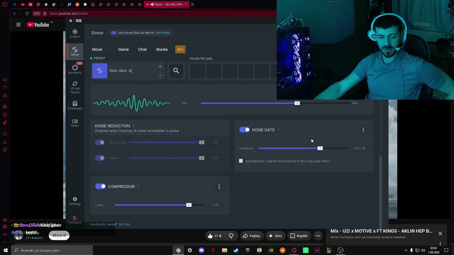This screenshot has height=255, width=454.
Task: Close the mix playlist panel
Action: [440, 234]
